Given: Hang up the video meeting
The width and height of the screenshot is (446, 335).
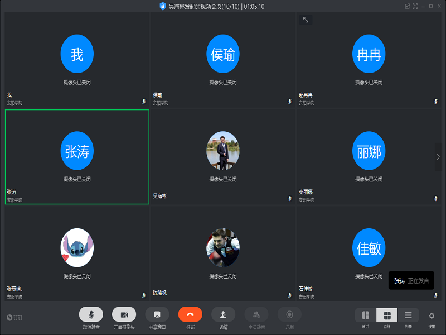Looking at the screenshot, I should click(x=190, y=315).
